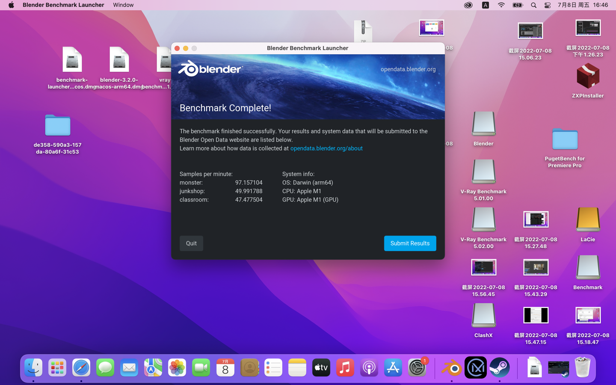This screenshot has height=385, width=616.
Task: Click the Wi-Fi icon in menu bar
Action: click(501, 5)
